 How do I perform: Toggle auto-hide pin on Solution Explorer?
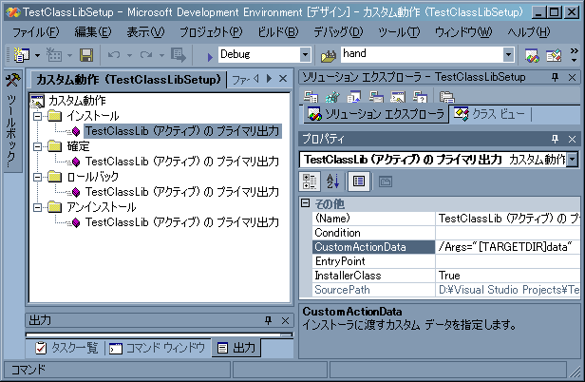coord(555,77)
